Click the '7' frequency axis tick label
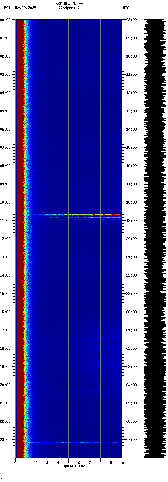168x482 pixels. 90,463
